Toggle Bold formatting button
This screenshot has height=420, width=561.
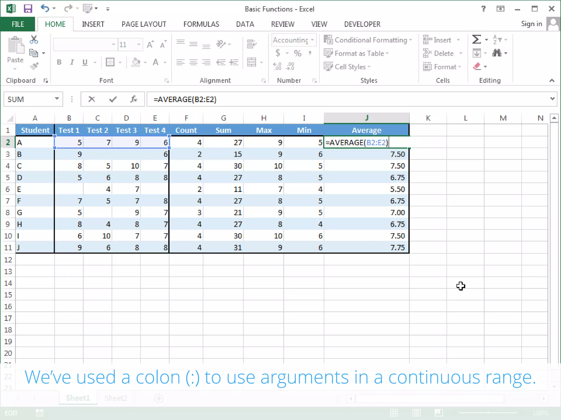click(59, 62)
